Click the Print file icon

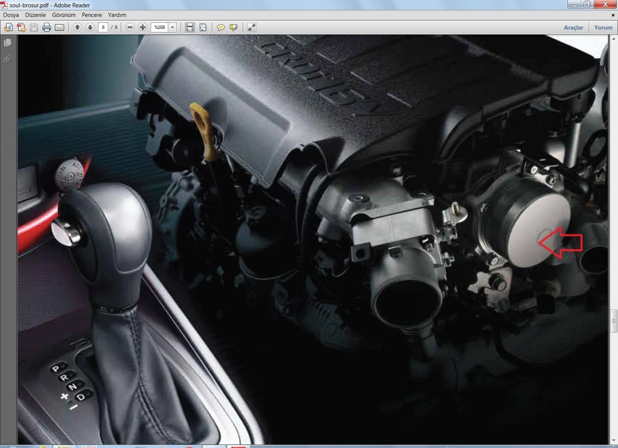(46, 27)
